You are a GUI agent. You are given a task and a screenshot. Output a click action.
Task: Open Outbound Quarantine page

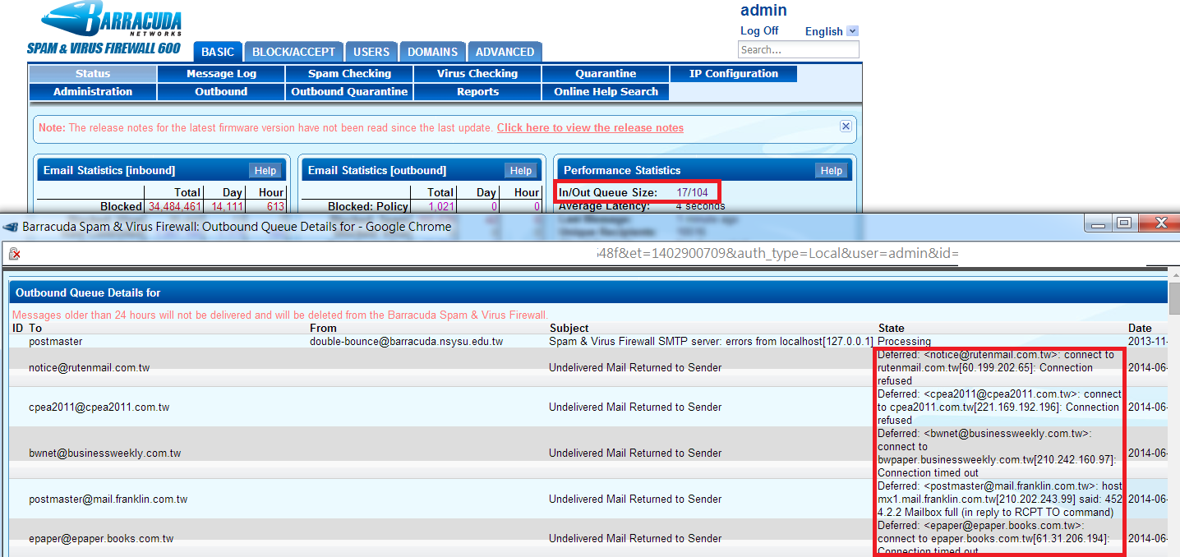coord(349,91)
